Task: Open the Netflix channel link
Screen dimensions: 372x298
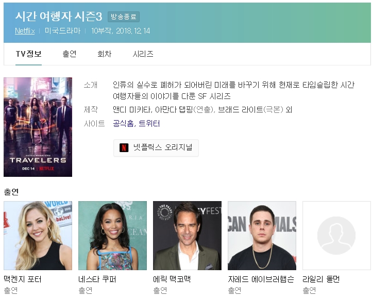Action: (x=25, y=31)
